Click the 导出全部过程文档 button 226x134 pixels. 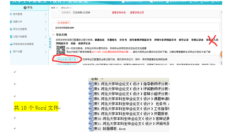(66, 59)
